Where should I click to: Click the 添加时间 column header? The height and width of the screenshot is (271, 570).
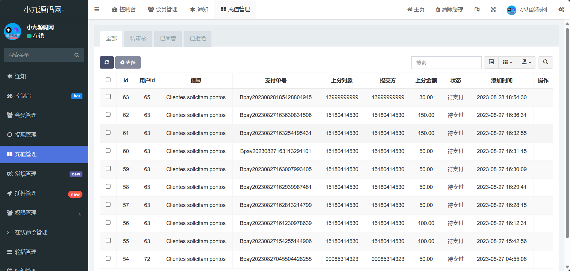pos(502,81)
